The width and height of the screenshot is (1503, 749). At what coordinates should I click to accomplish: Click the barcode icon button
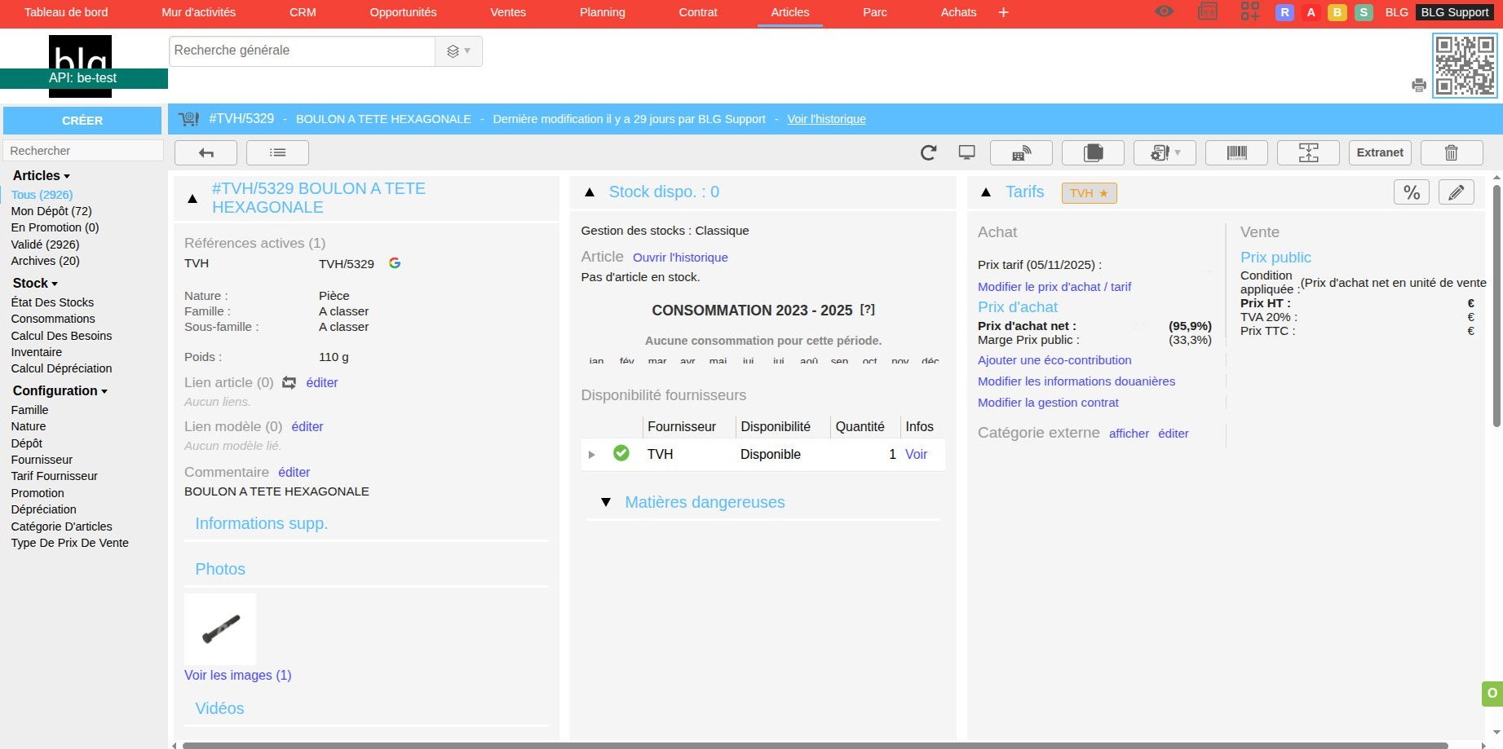pos(1236,152)
